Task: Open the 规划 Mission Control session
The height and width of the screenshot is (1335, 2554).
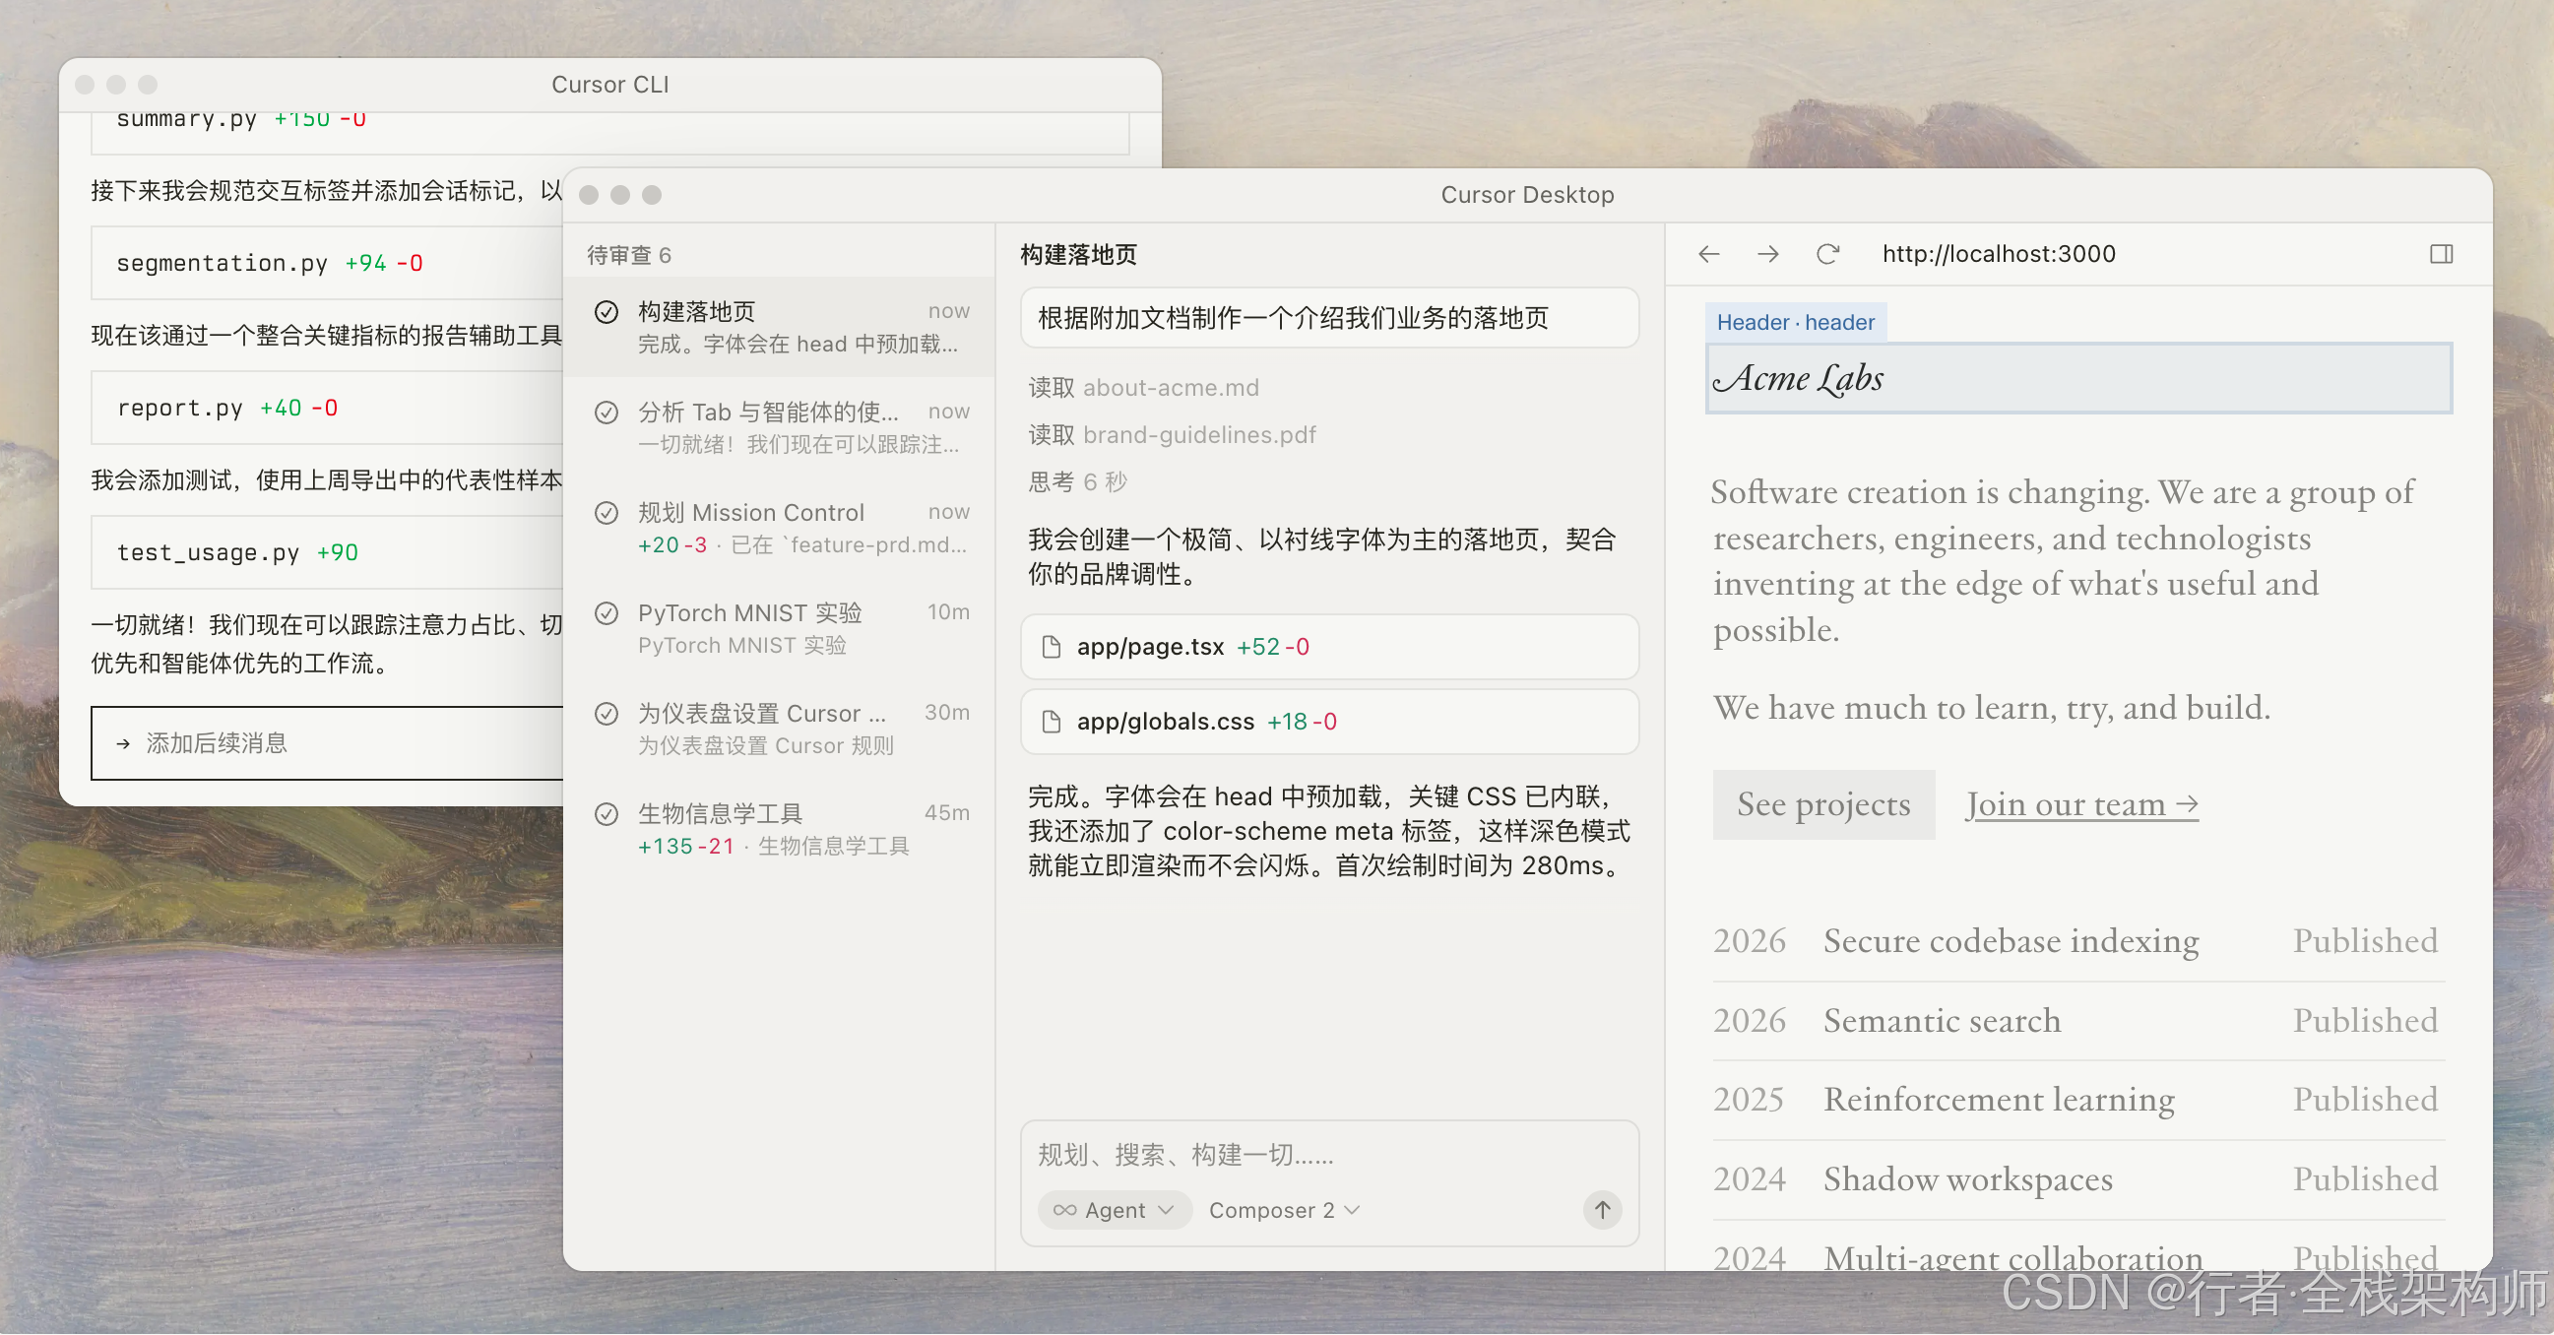Action: pos(779,528)
